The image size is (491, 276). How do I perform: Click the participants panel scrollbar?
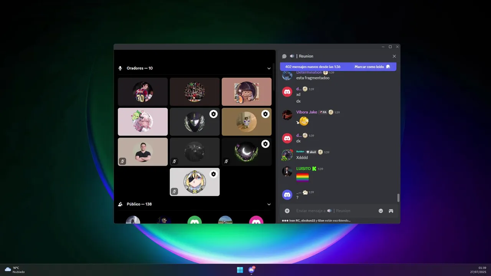[274, 77]
